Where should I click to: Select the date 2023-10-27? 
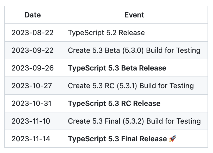point(32,86)
